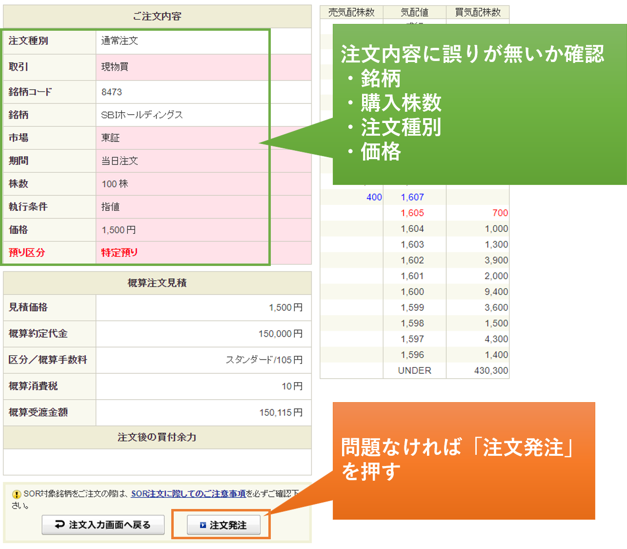Click the 気配値 column header
The image size is (627, 549).
click(x=414, y=12)
